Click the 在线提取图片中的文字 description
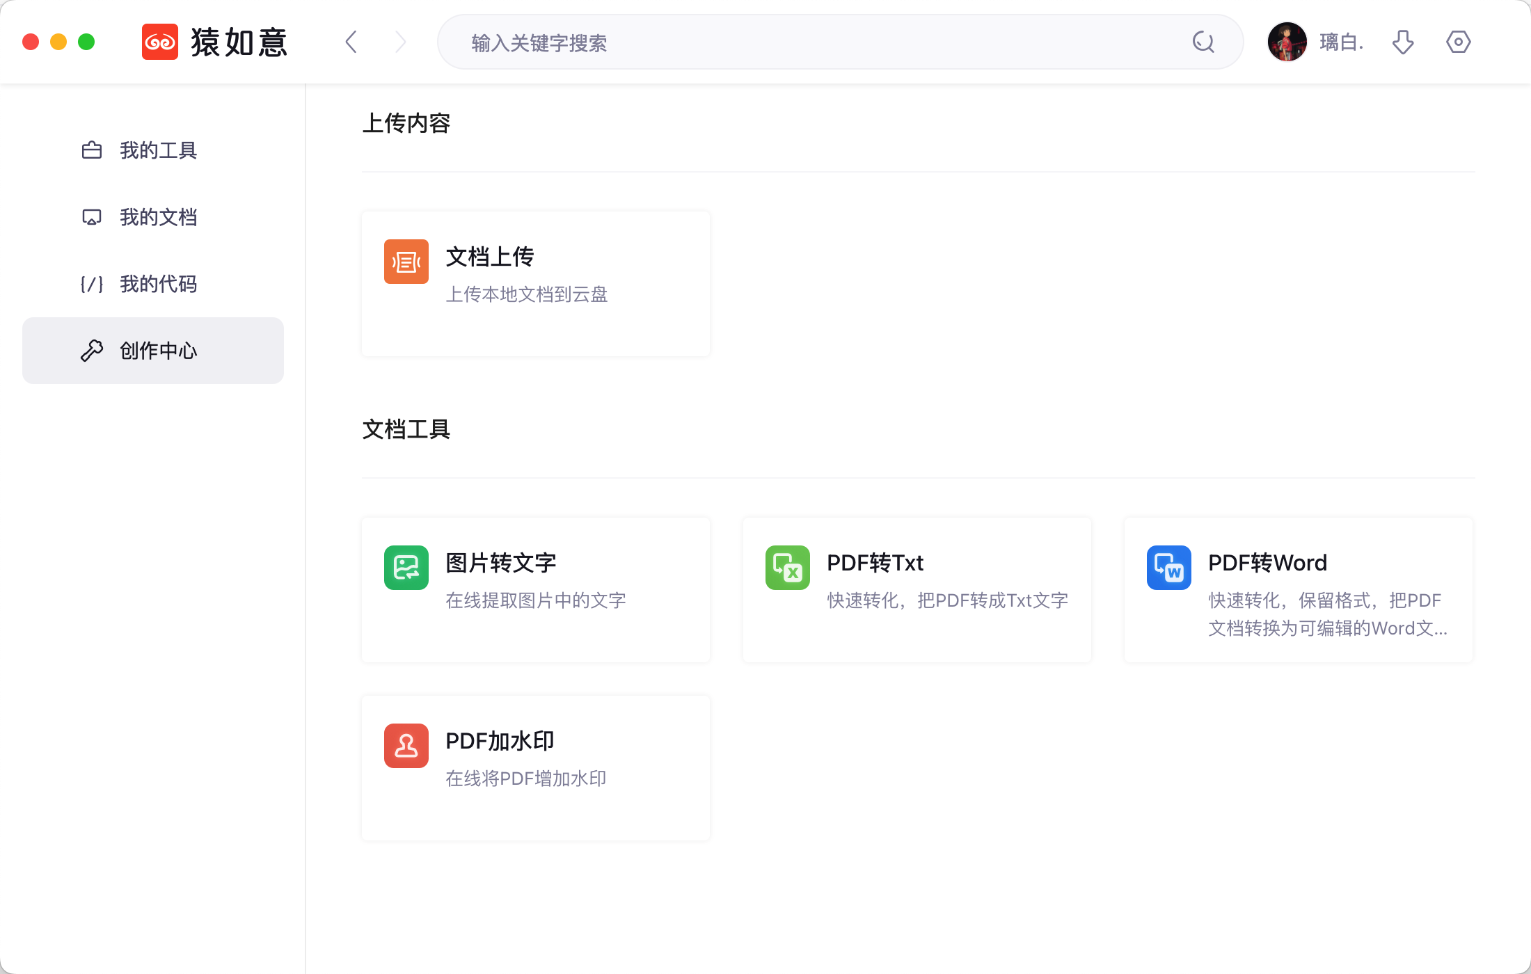The image size is (1531, 974). click(x=536, y=600)
